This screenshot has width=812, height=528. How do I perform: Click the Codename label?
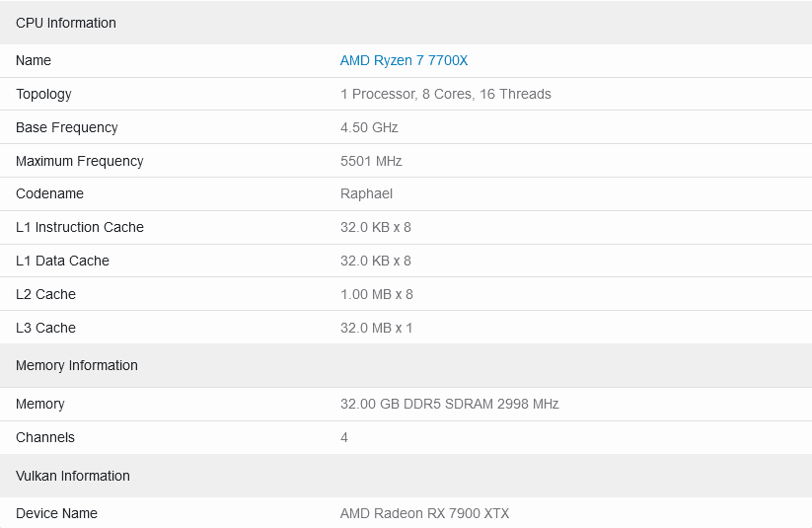(x=49, y=193)
